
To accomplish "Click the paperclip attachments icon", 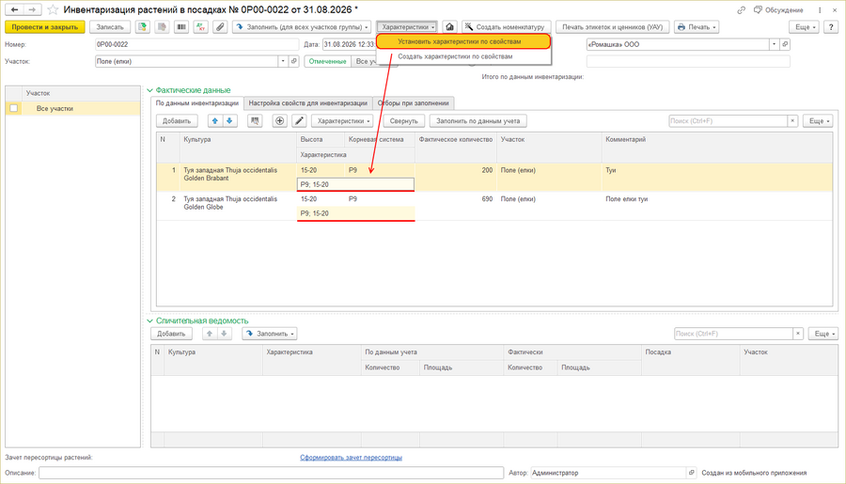I will (220, 27).
